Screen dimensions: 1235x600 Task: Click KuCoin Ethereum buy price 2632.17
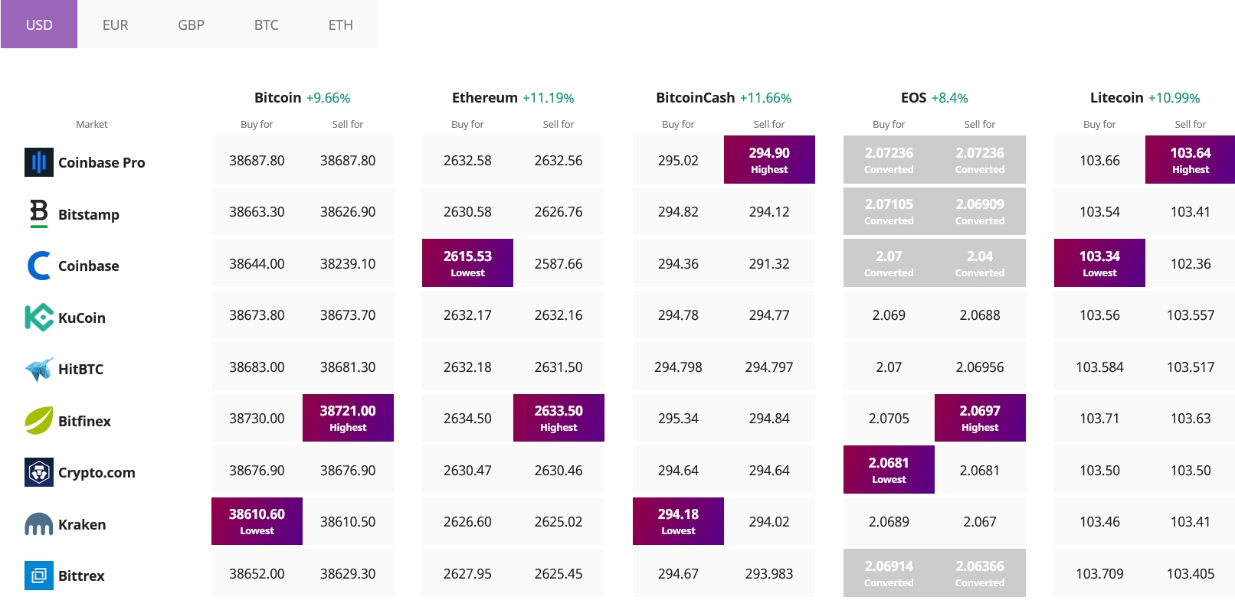(467, 315)
